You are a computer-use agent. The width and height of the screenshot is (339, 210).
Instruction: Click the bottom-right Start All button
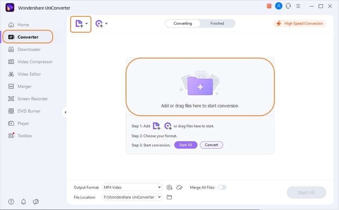[x=306, y=192]
